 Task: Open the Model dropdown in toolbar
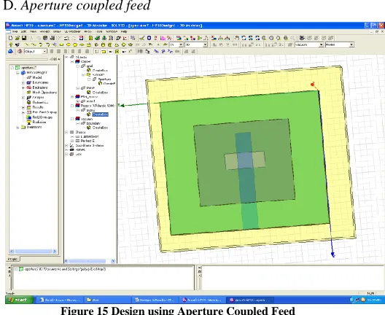coord(351,44)
